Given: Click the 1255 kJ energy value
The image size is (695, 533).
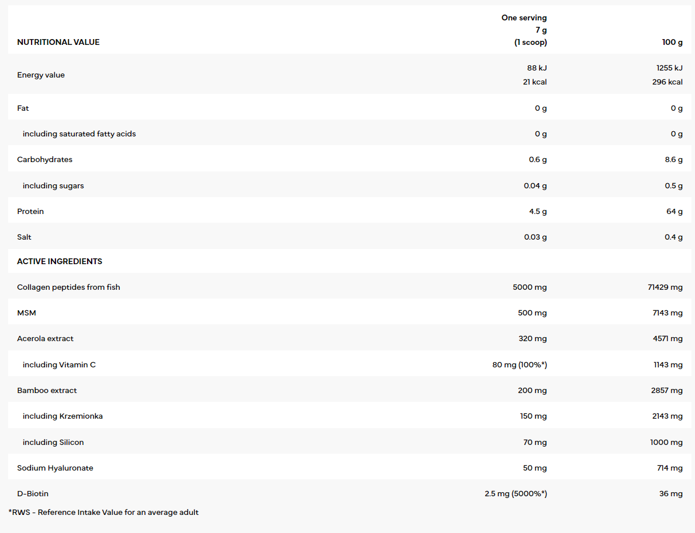Looking at the screenshot, I should [x=669, y=68].
